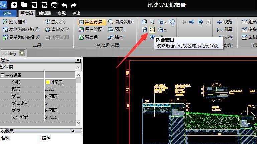257x144 pixels.
Task: Select the 面积 area measure tool
Action: pyautogui.click(x=249, y=37)
